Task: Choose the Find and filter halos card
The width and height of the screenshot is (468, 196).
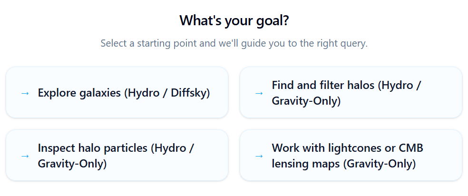Action: pyautogui.click(x=351, y=92)
